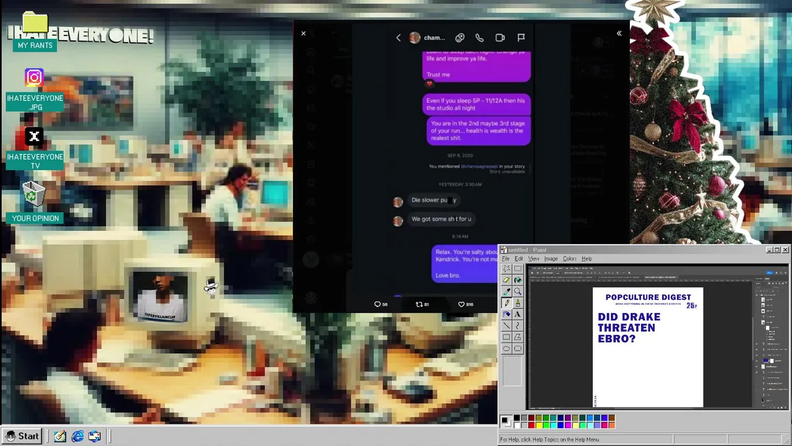792x446 pixels.
Task: Go back using the chat arrow
Action: click(x=398, y=38)
